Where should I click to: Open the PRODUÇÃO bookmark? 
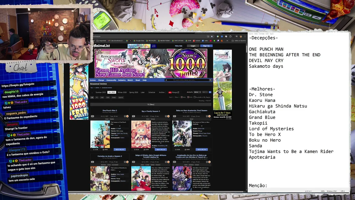tap(151, 41)
